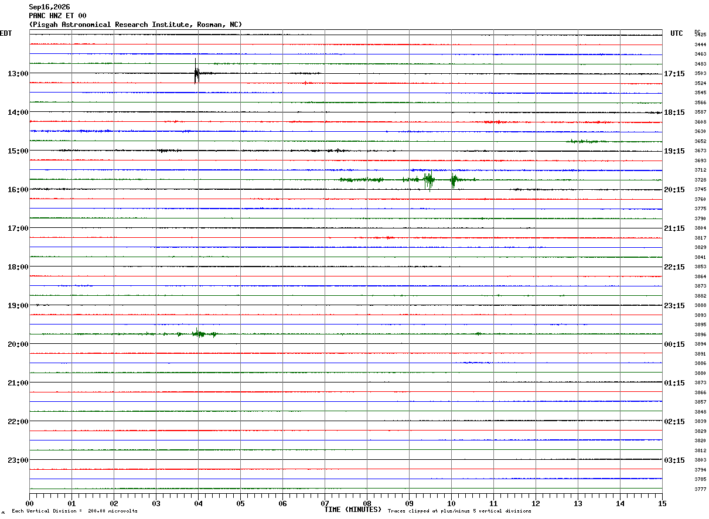Click the EDT timezone header label
709x519 pixels.
point(5,33)
